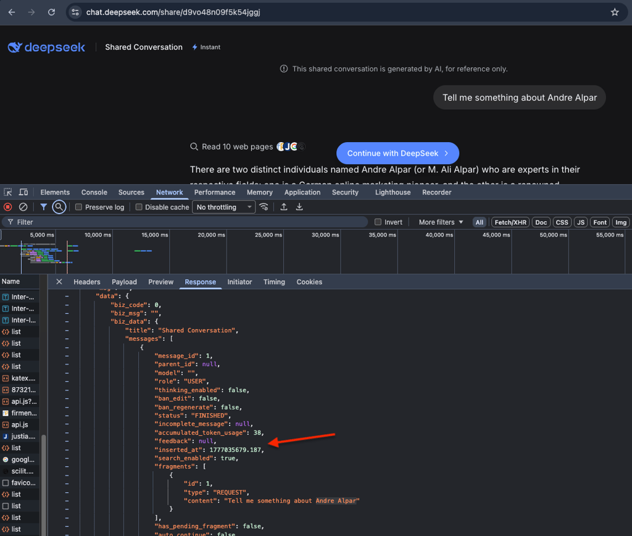
Task: Open site information icon in address bar
Action: (x=75, y=12)
